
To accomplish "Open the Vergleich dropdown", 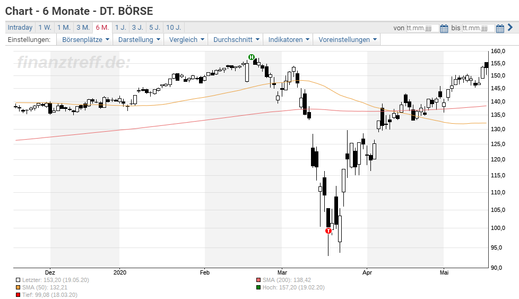I will [x=186, y=40].
